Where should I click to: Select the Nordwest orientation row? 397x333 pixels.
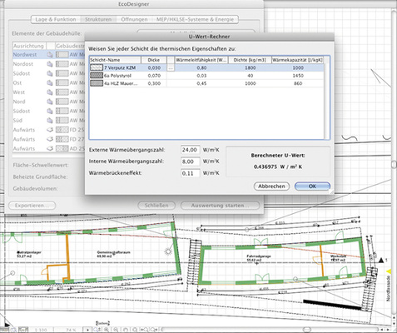pyautogui.click(x=48, y=55)
